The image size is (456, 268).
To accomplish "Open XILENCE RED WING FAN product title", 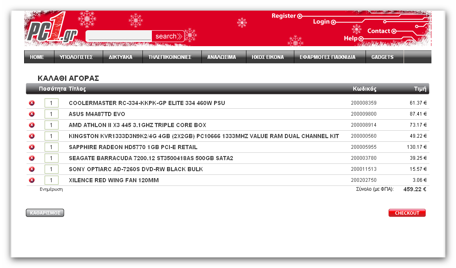I will (x=114, y=180).
